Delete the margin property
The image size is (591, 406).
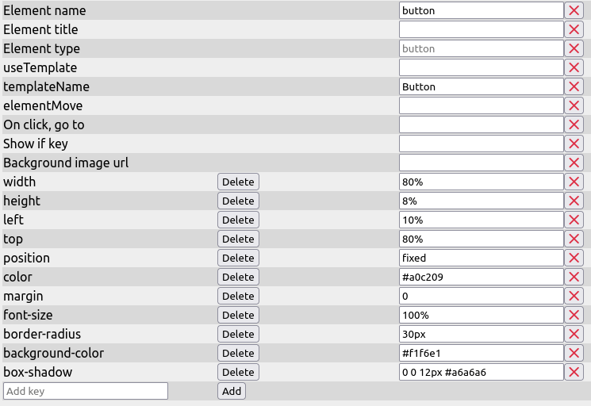tap(238, 296)
